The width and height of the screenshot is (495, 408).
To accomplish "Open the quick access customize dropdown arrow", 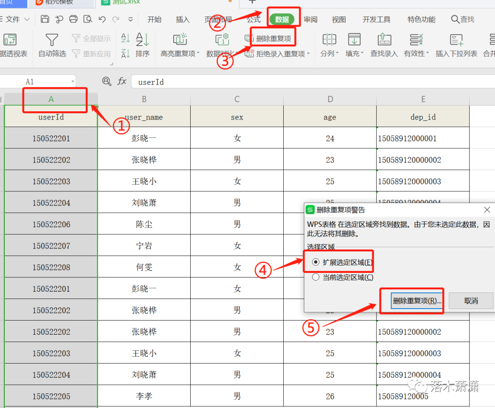I will (x=130, y=20).
